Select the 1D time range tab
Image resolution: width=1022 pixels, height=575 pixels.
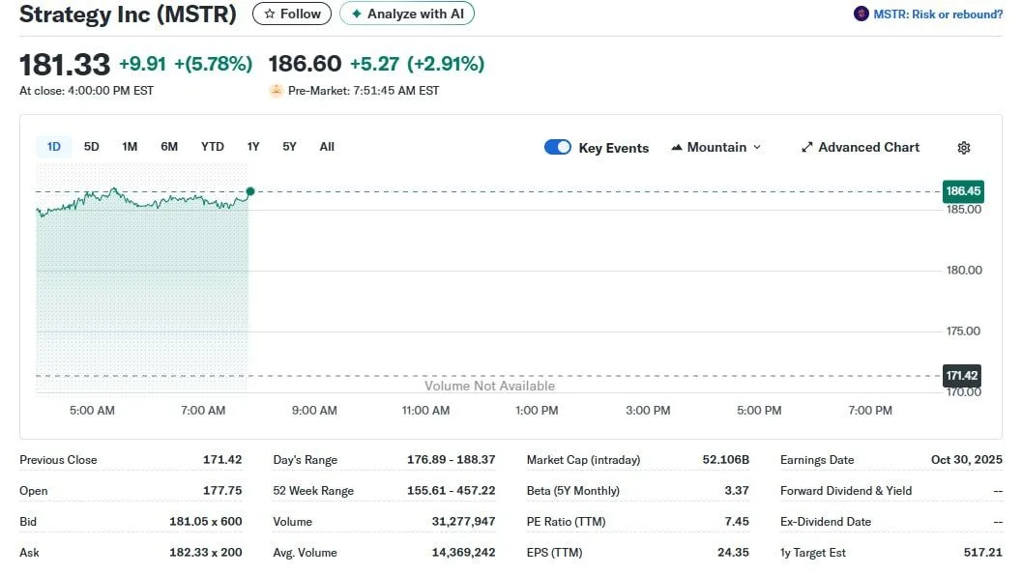(x=54, y=147)
